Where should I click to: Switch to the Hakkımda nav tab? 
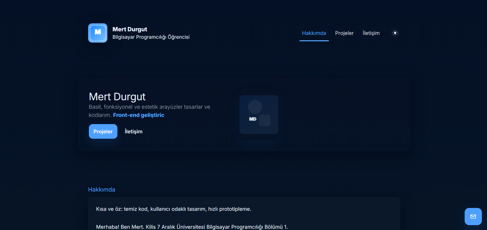point(314,33)
